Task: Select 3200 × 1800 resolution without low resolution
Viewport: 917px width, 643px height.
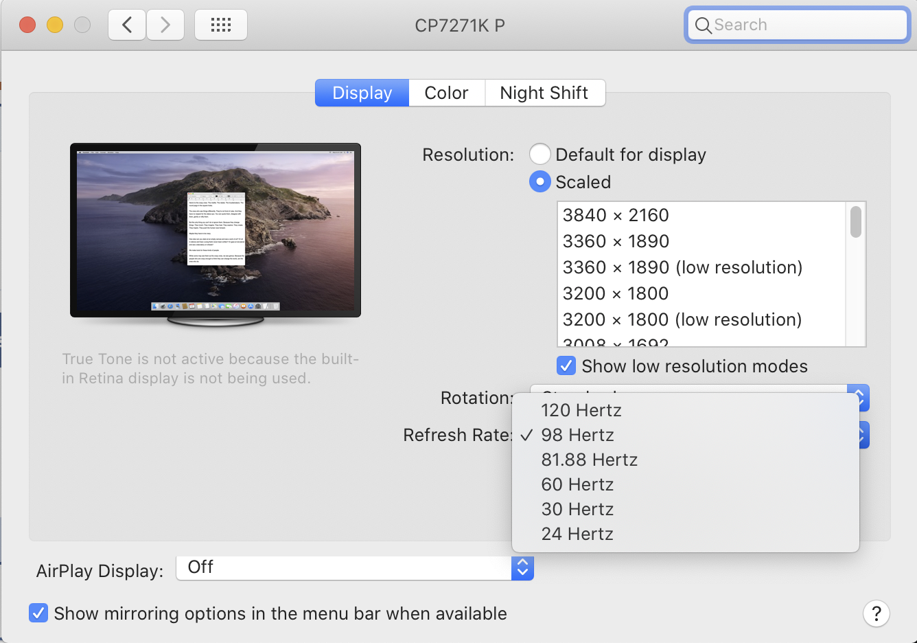Action: tap(702, 293)
